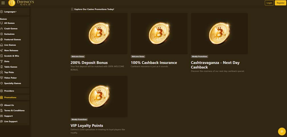The height and width of the screenshot is (137, 287).
Task: Click the Providers label in sidebar
Action: tap(9, 91)
